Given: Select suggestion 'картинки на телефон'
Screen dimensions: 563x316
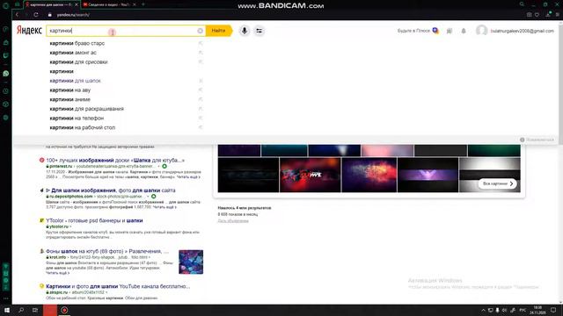Looking at the screenshot, I should 77,118.
